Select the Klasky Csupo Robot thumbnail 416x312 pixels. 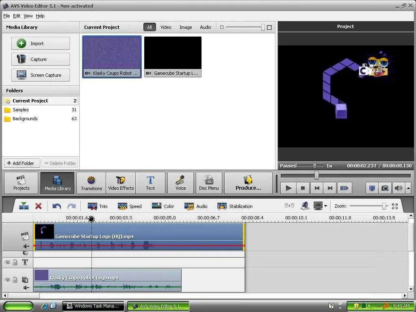tap(112, 57)
